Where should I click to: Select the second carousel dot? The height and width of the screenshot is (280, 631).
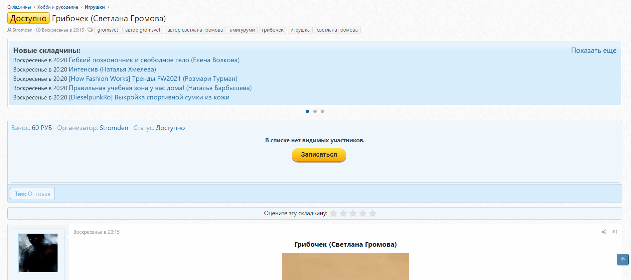coord(315,111)
